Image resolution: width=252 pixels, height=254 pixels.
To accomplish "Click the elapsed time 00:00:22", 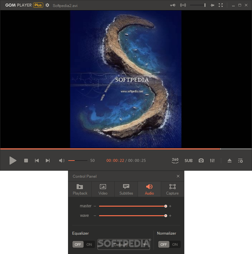I will point(115,161).
